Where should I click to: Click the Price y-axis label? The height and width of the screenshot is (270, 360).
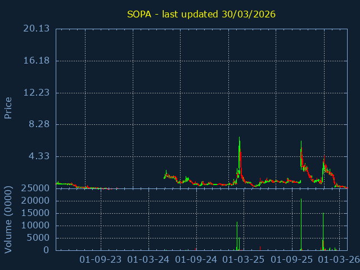coord(8,107)
